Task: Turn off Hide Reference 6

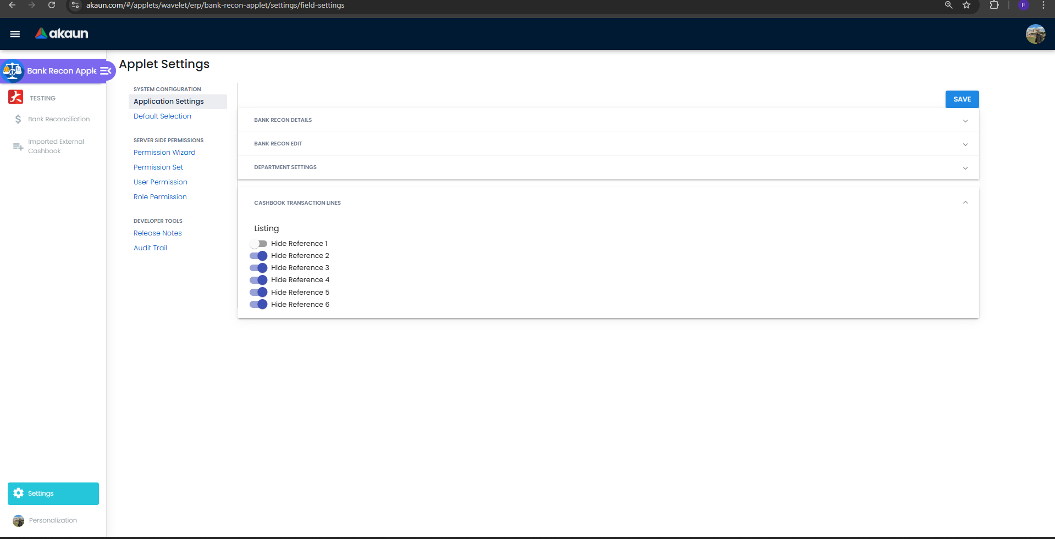Action: point(258,304)
